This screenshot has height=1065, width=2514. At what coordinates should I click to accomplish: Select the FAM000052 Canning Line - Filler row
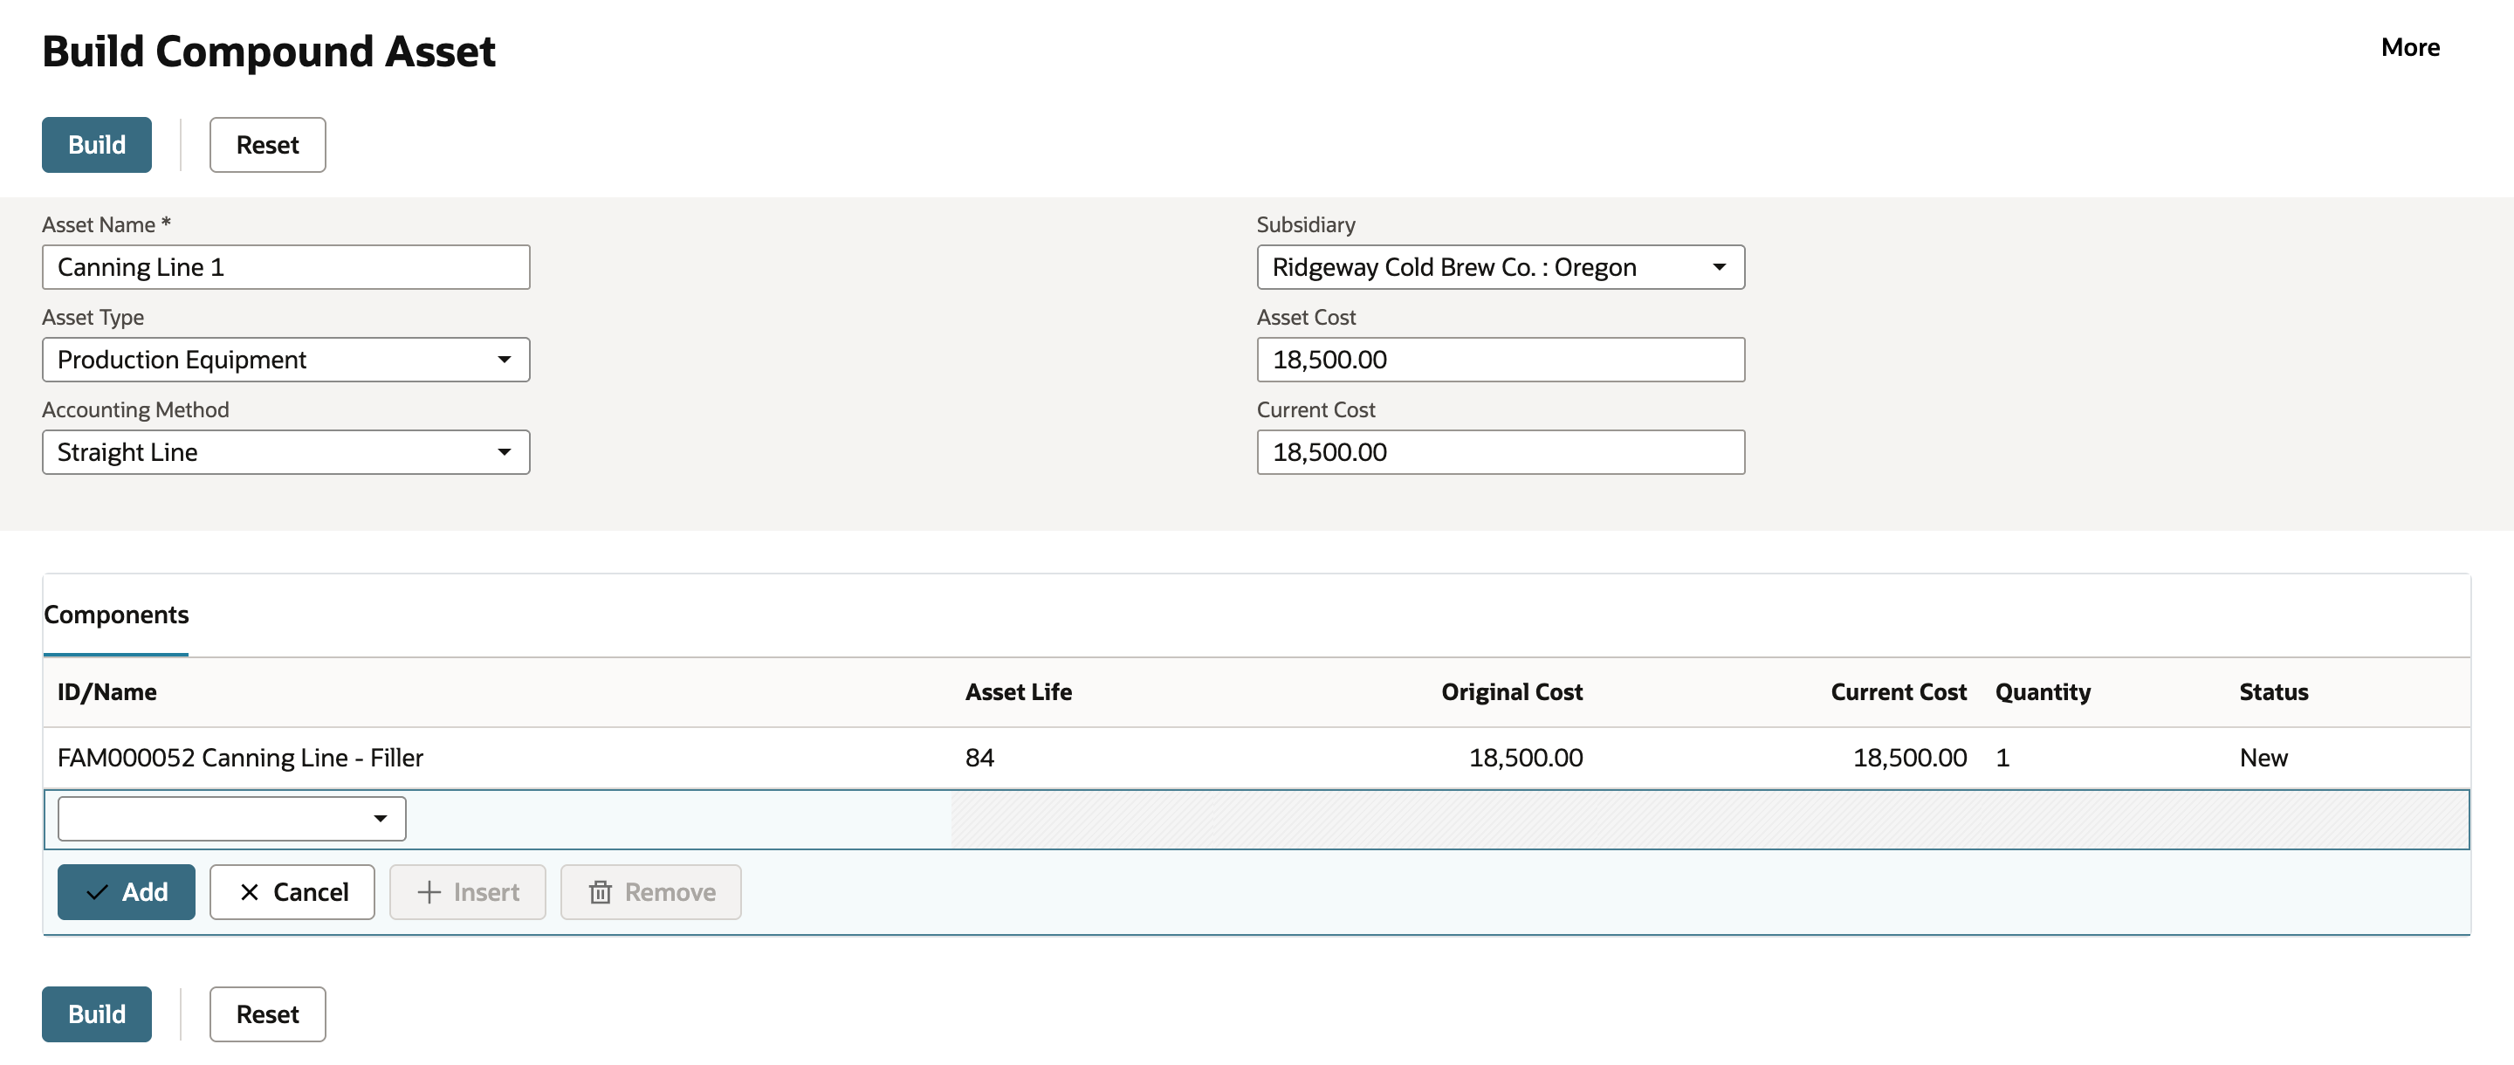pos(1256,758)
